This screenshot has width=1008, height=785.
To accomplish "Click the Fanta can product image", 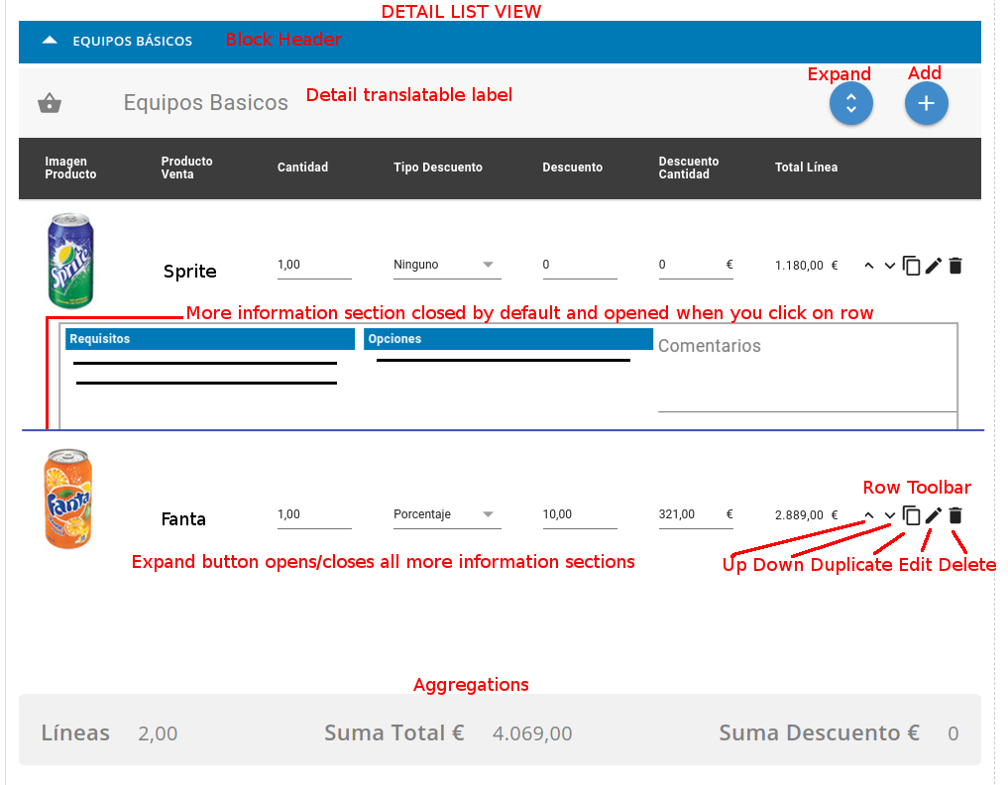I will coord(68,499).
